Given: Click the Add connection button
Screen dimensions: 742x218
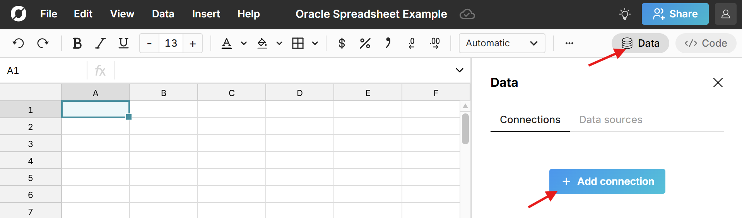Looking at the screenshot, I should [x=607, y=181].
